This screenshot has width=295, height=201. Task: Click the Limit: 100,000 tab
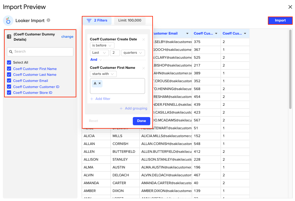[x=130, y=21]
